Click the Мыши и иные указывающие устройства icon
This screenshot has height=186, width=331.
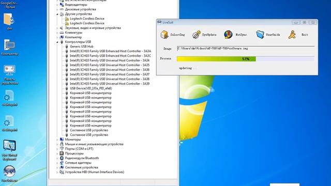(62, 144)
